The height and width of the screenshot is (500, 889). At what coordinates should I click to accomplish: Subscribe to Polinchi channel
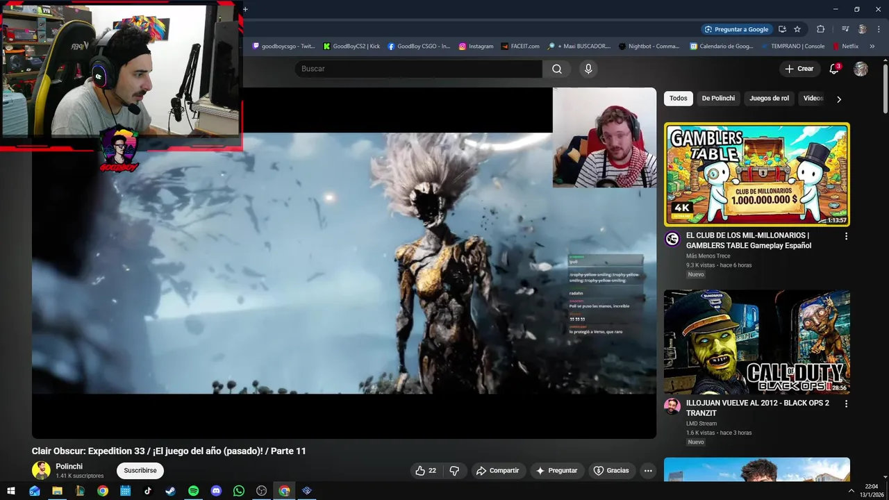tap(140, 470)
